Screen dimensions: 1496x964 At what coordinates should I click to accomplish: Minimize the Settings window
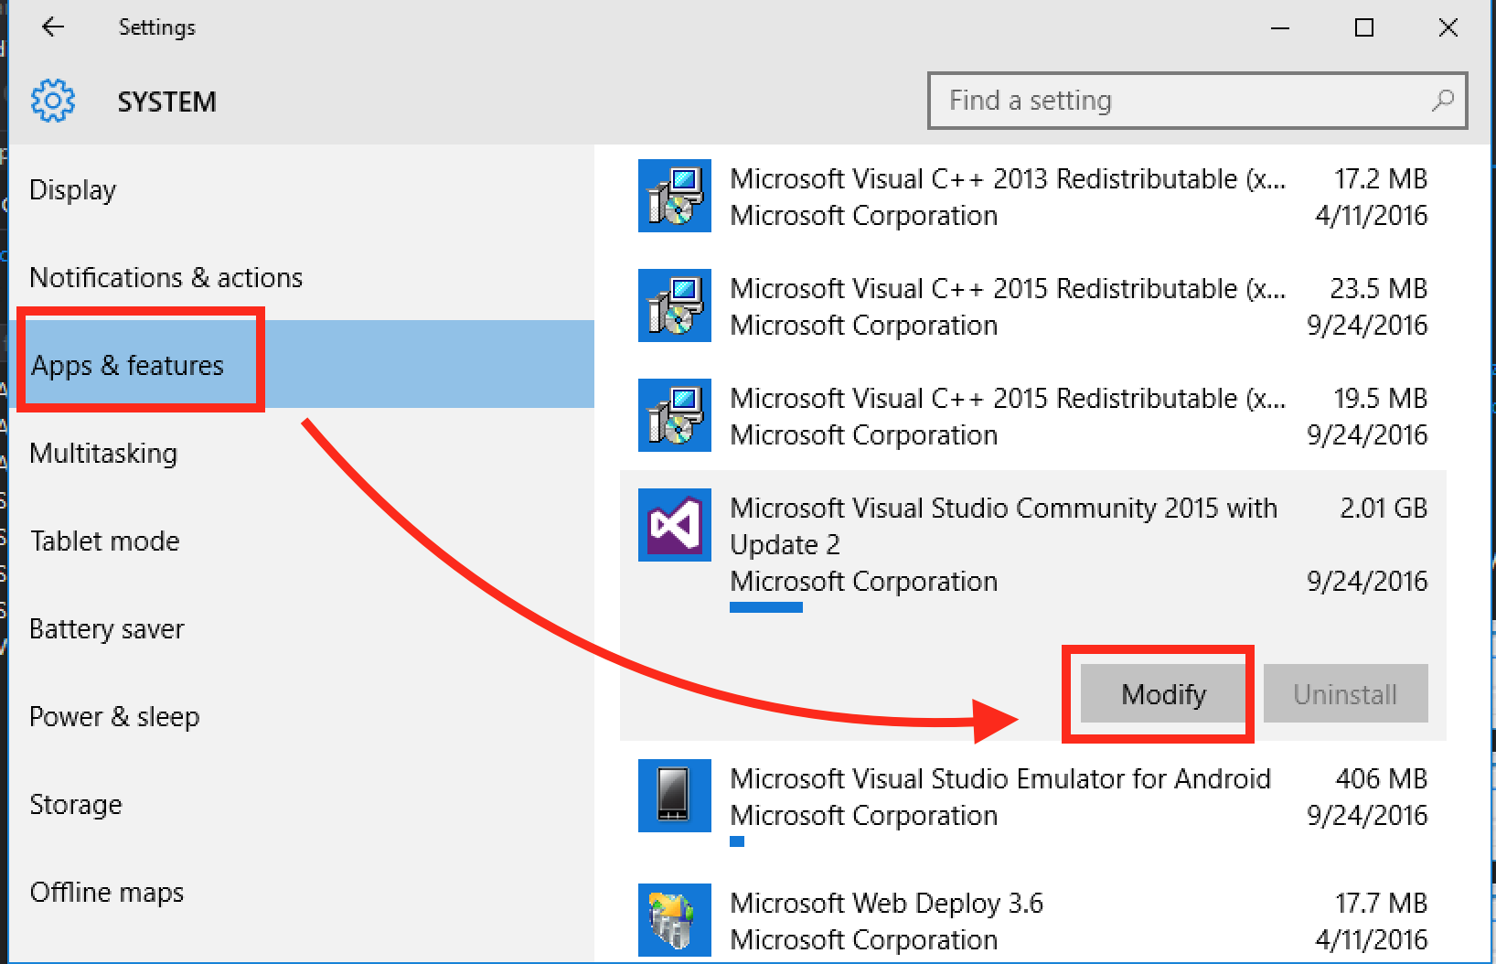click(1280, 27)
